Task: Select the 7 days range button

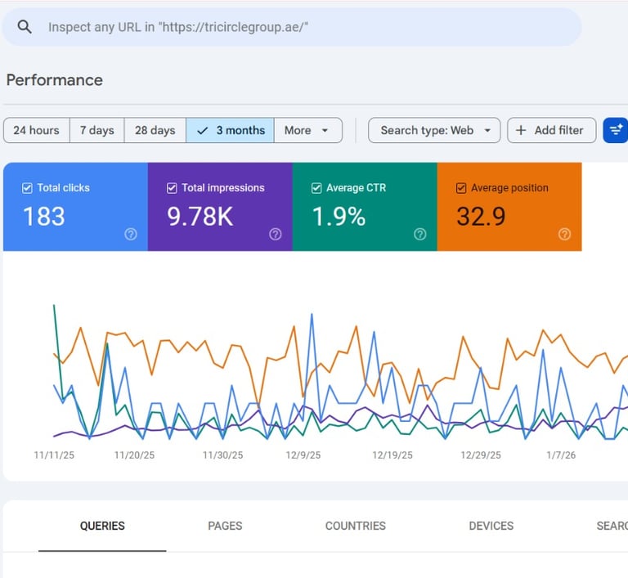Action: click(96, 130)
